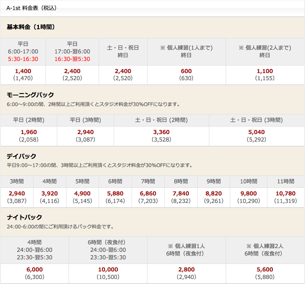The image size is (305, 284).
Task: Select the 基本料金（1時間）section heading
Action: (30, 27)
